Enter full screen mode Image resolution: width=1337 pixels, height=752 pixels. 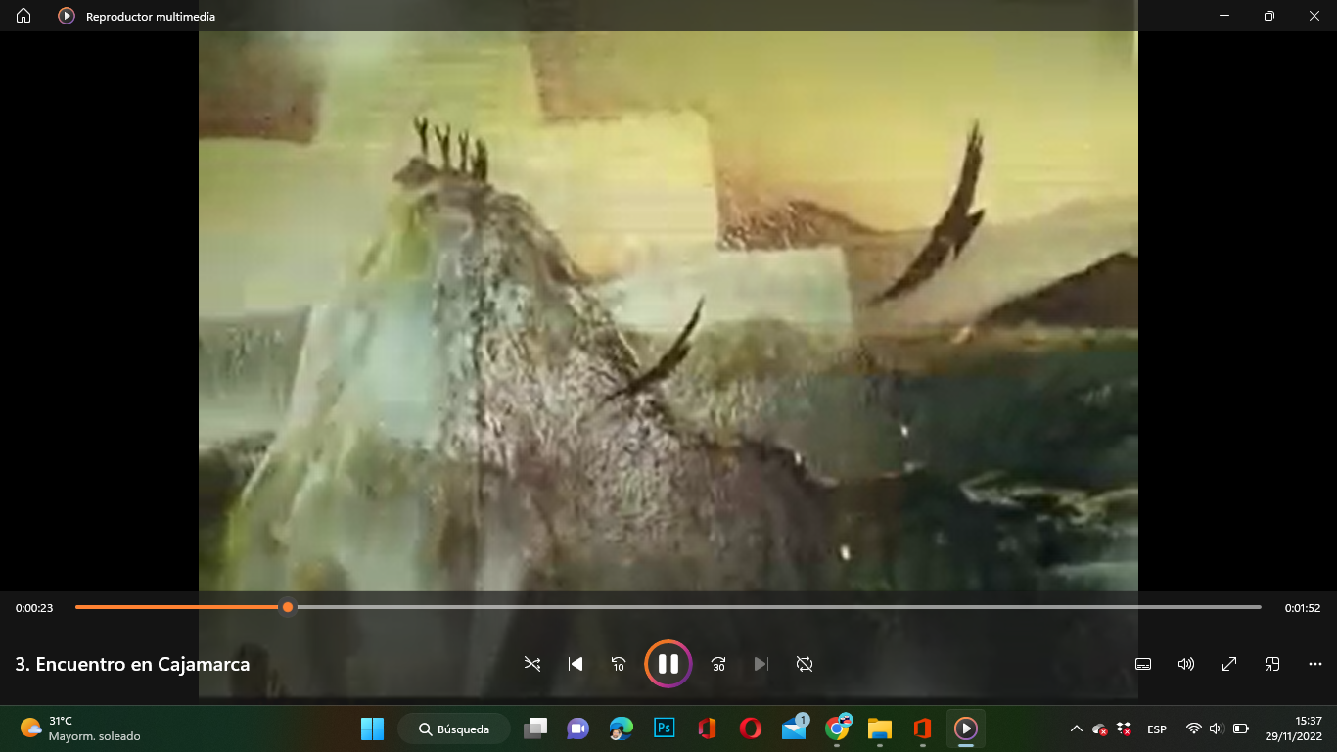[x=1229, y=664]
